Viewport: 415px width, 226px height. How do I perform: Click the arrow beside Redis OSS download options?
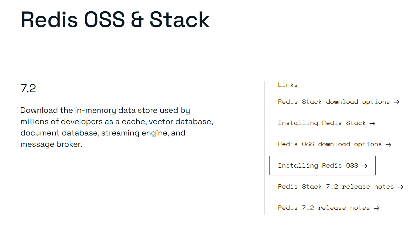point(389,144)
